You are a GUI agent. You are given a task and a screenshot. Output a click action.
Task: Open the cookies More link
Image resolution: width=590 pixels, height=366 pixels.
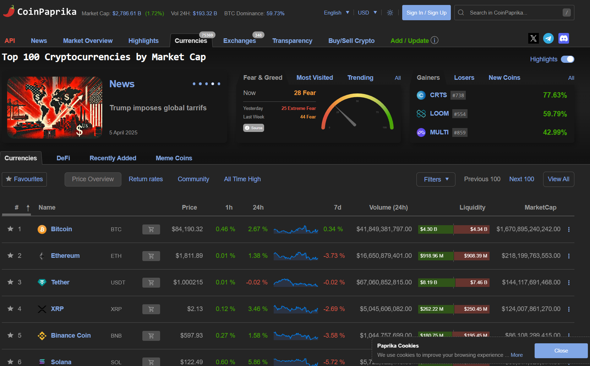click(517, 355)
